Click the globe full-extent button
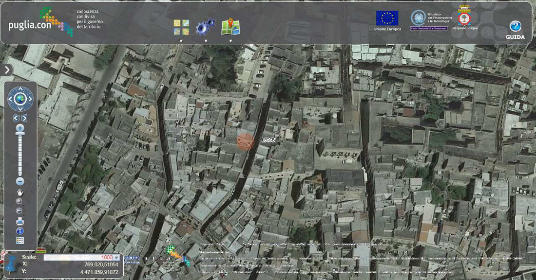 point(20,99)
